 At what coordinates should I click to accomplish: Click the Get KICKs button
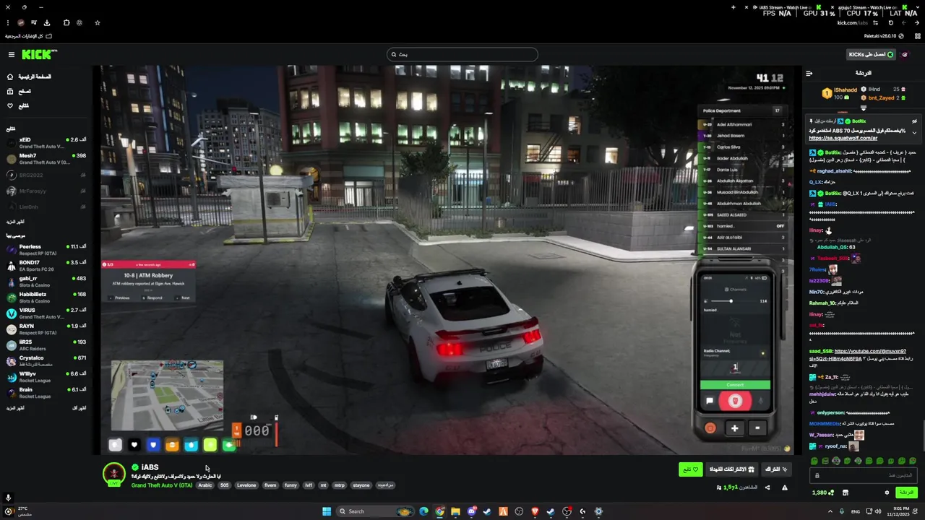871,54
